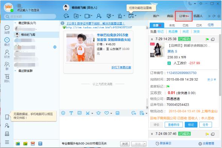Pin the window with pin icon
The height and width of the screenshot is (148, 222).
pyautogui.click(x=201, y=3)
